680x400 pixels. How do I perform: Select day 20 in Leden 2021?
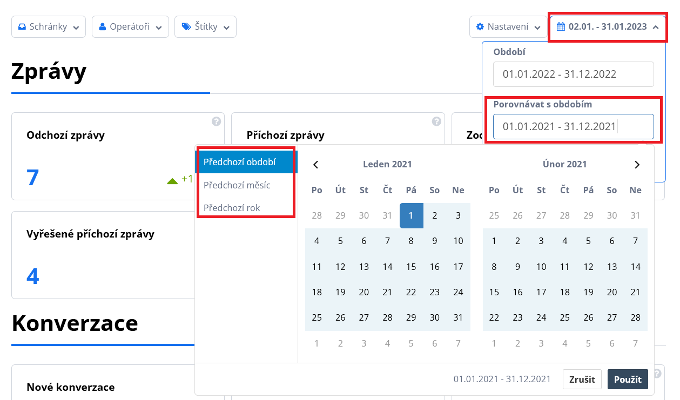click(x=364, y=292)
